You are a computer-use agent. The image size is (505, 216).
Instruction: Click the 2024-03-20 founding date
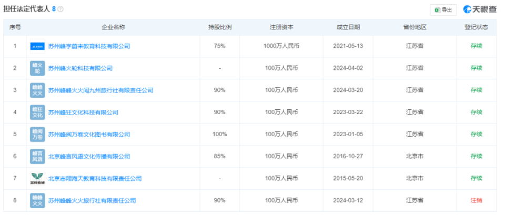348,90
